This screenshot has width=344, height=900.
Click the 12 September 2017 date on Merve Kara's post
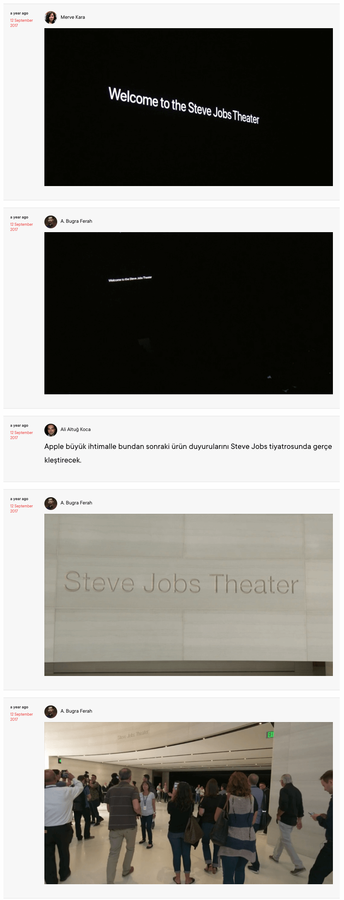21,23
